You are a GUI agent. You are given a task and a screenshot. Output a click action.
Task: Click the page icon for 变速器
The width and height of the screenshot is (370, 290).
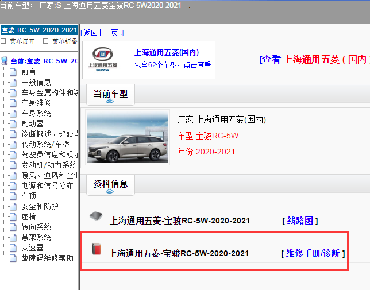coord(13,248)
